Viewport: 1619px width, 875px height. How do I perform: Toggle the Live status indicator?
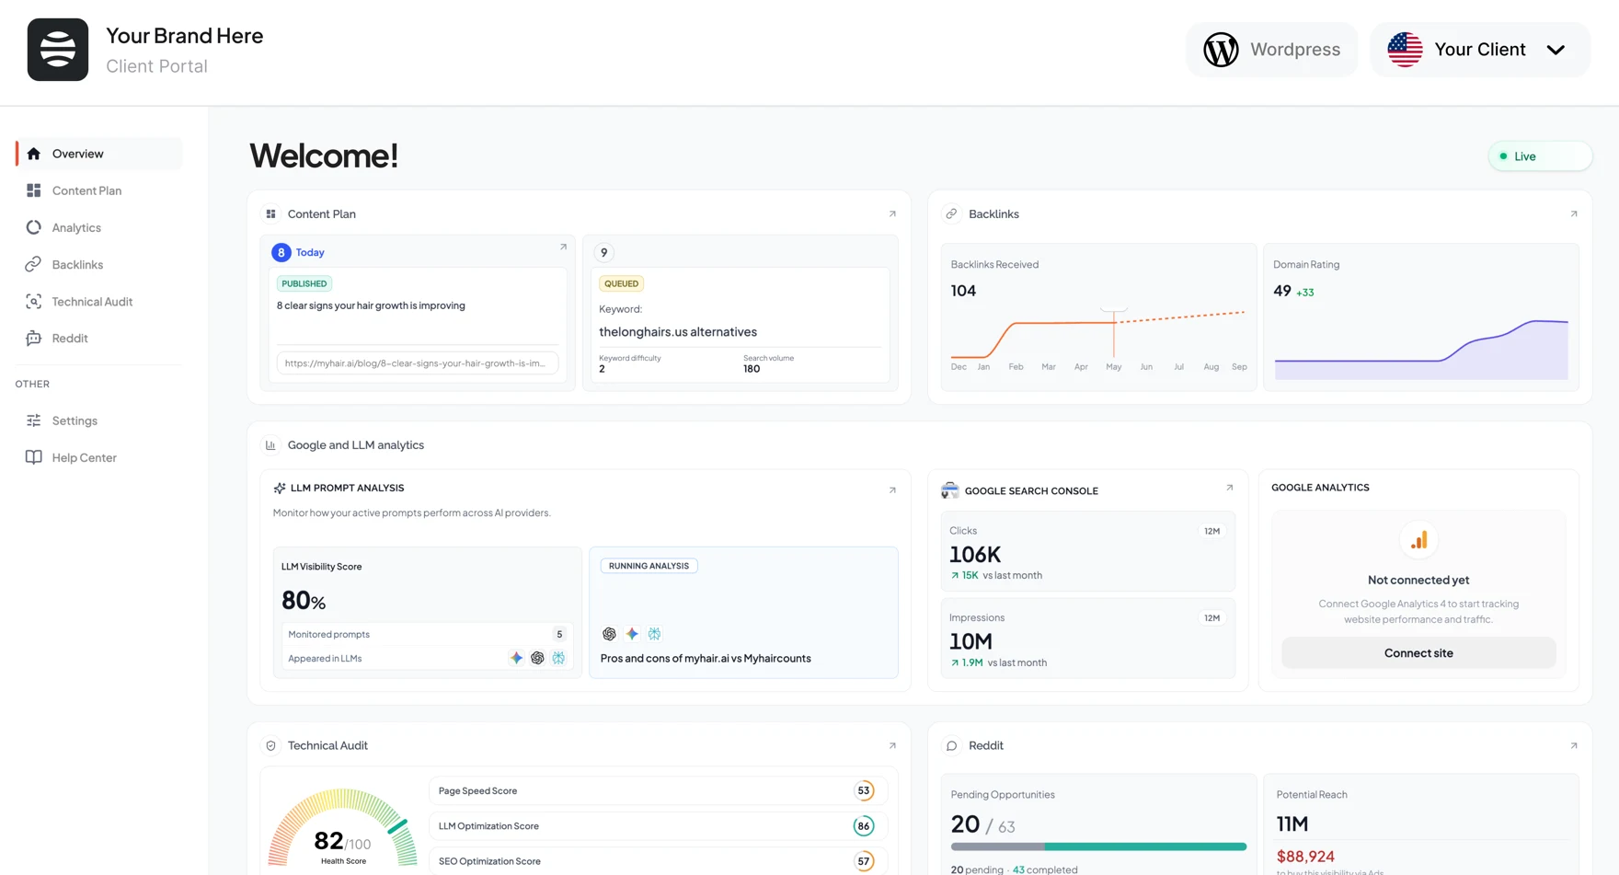click(x=1540, y=156)
